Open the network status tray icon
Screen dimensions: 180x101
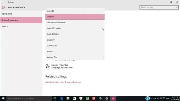click(x=158, y=98)
